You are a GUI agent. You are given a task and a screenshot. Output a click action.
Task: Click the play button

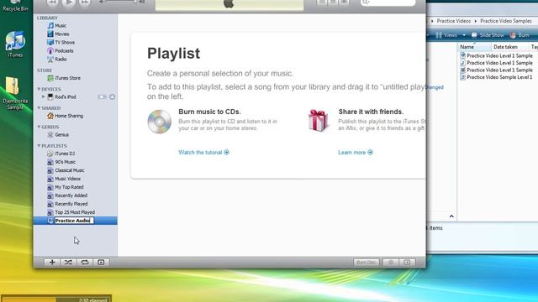(68, 3)
